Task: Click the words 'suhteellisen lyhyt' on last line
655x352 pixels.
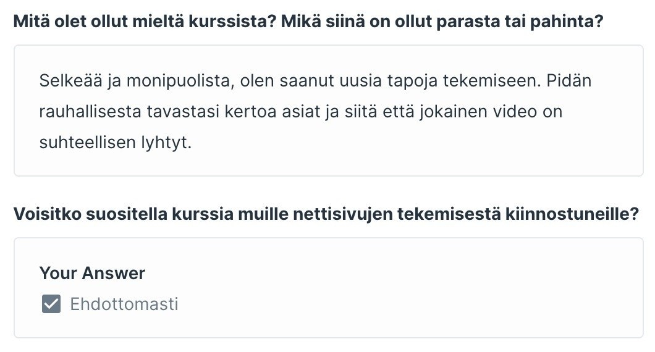Action: tap(115, 143)
